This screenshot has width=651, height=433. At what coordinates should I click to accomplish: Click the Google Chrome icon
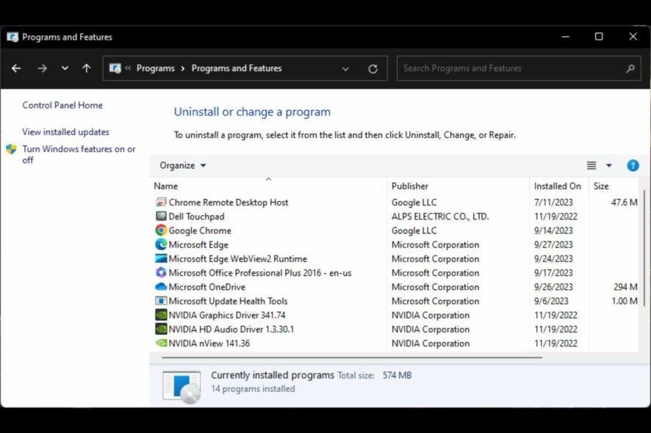pyautogui.click(x=161, y=230)
